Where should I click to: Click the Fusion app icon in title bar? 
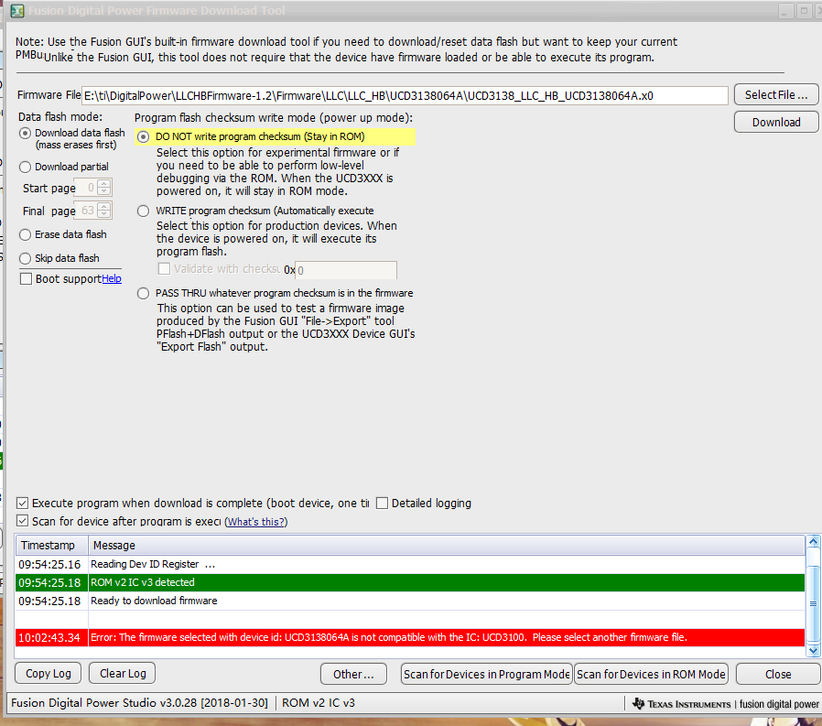click(x=17, y=10)
